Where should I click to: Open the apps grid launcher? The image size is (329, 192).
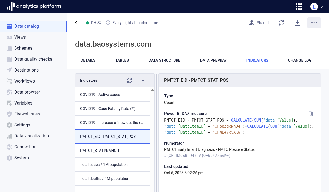(299, 7)
